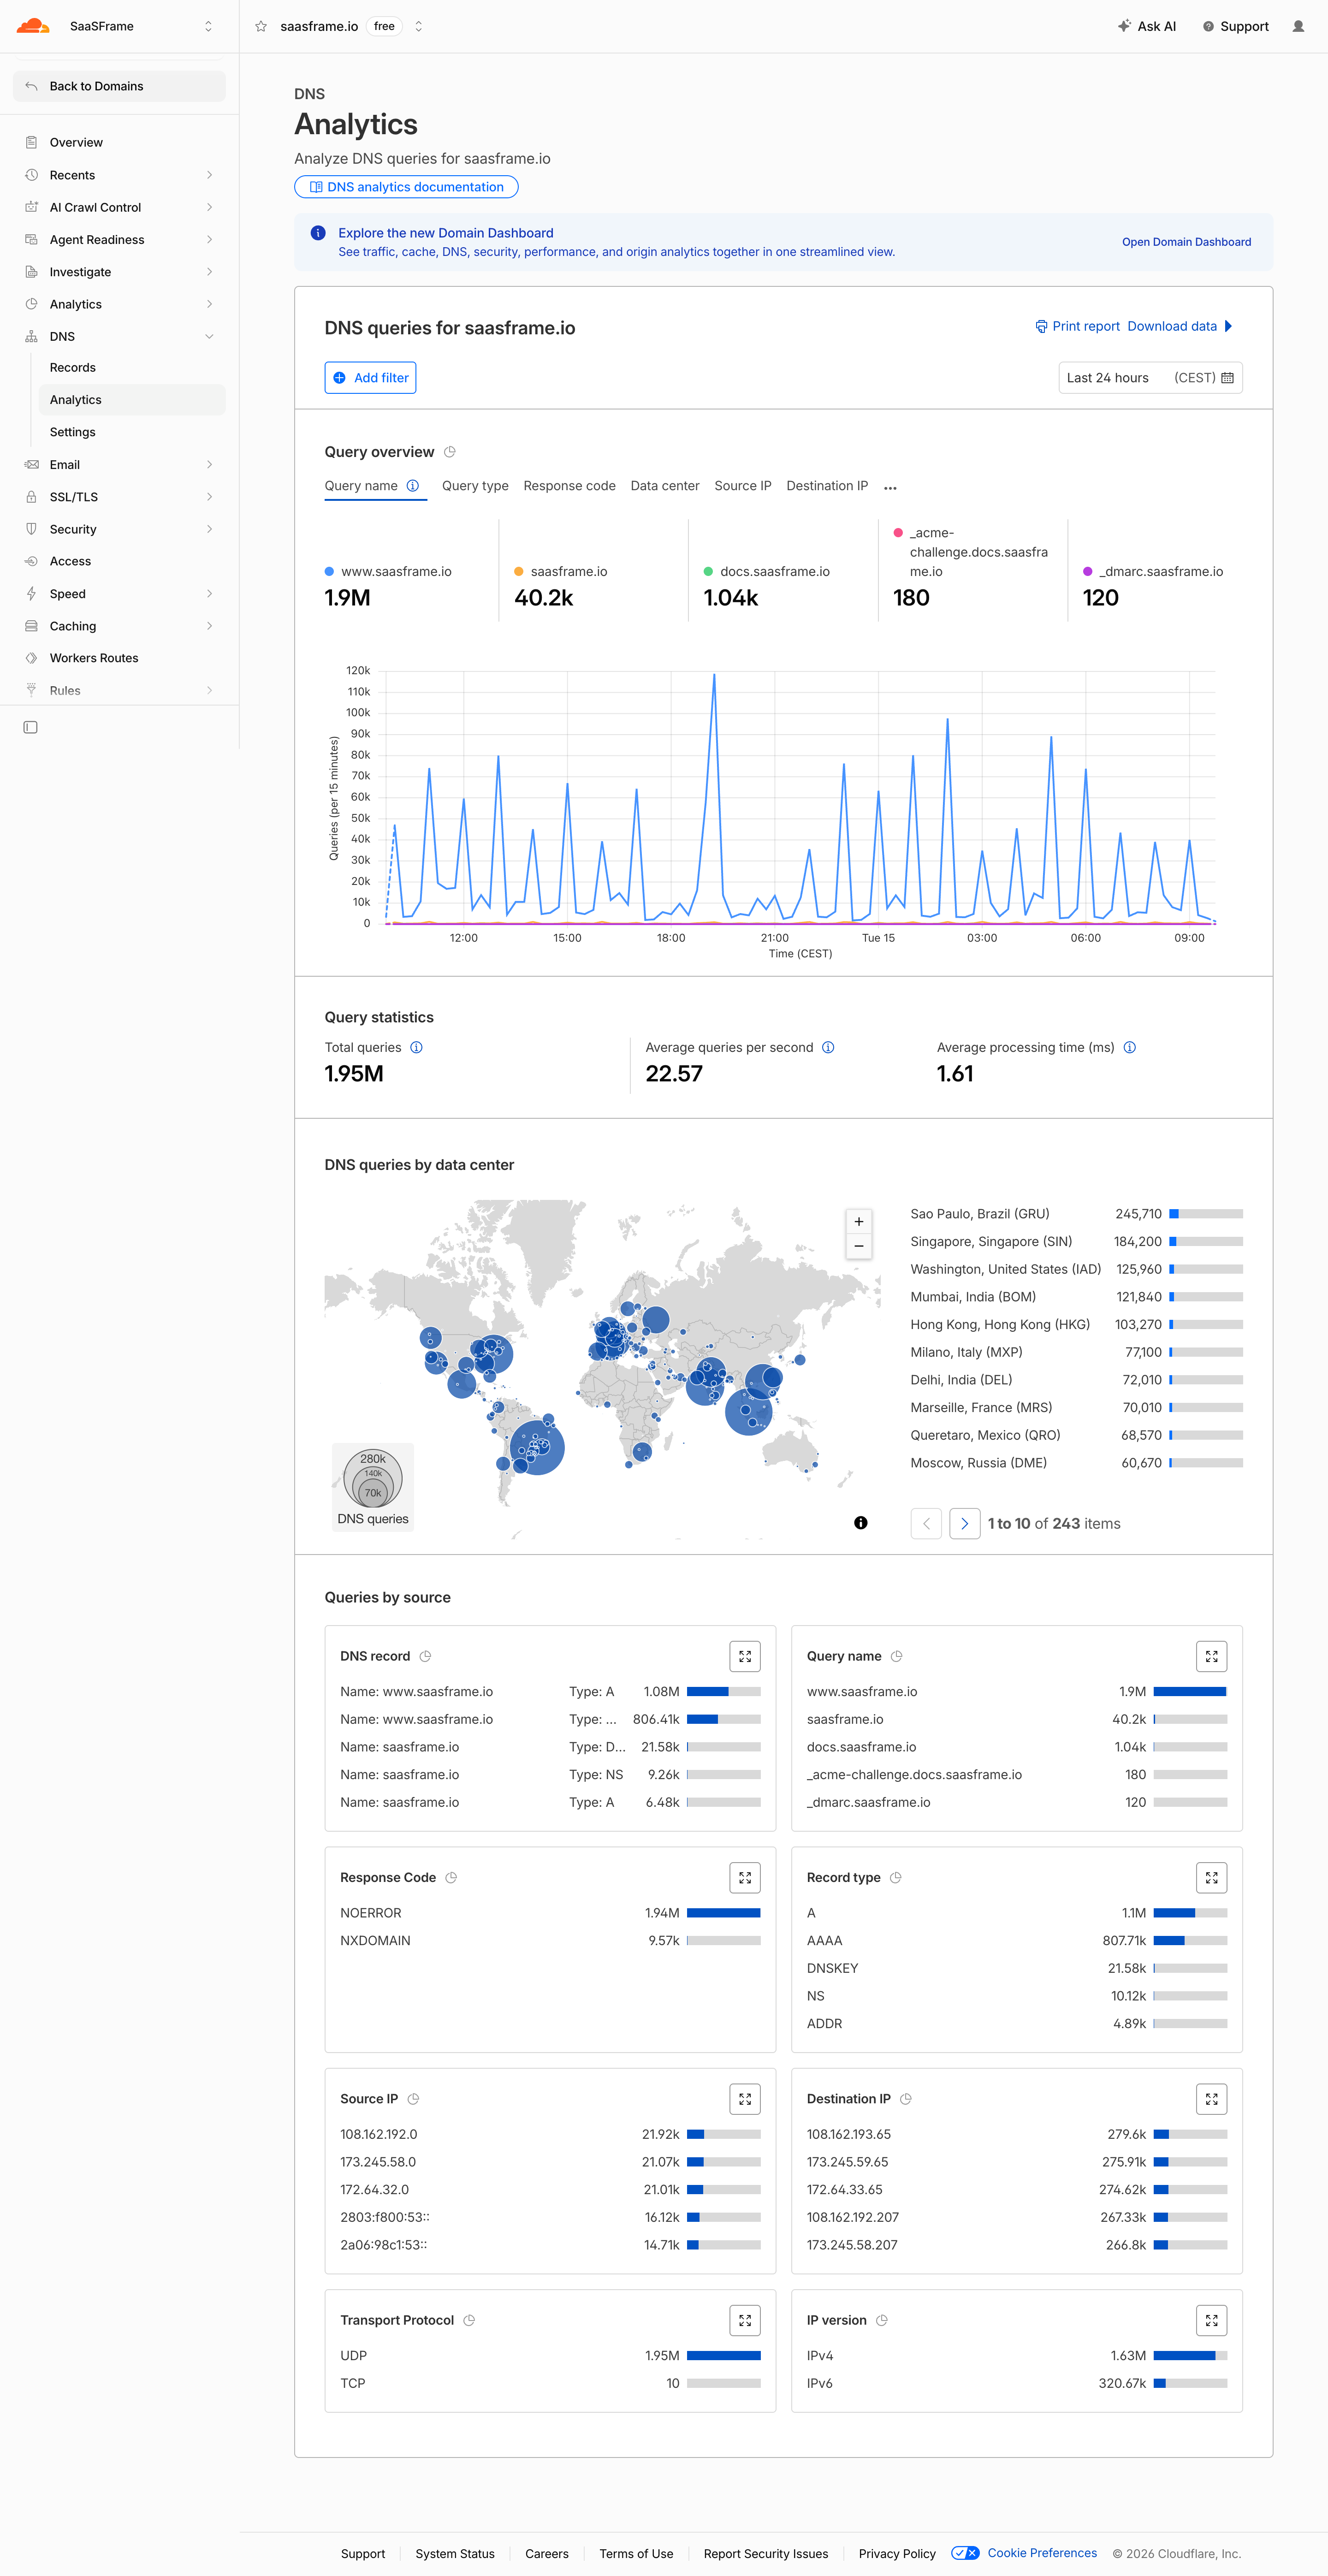Open the Last 24 hours time range picker
1328x2576 pixels.
[1150, 378]
